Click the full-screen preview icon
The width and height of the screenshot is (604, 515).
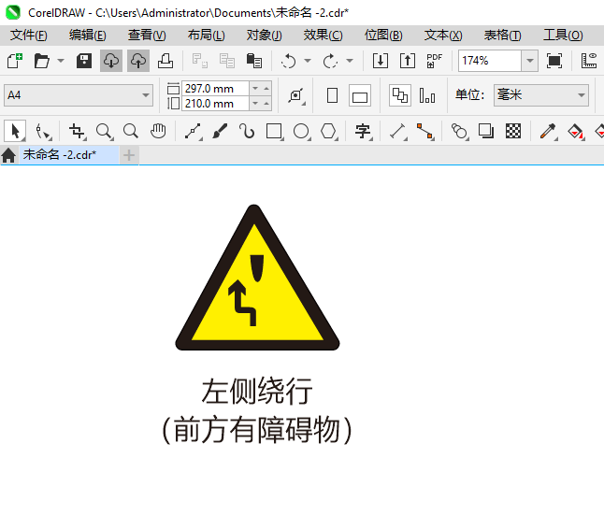coord(554,61)
